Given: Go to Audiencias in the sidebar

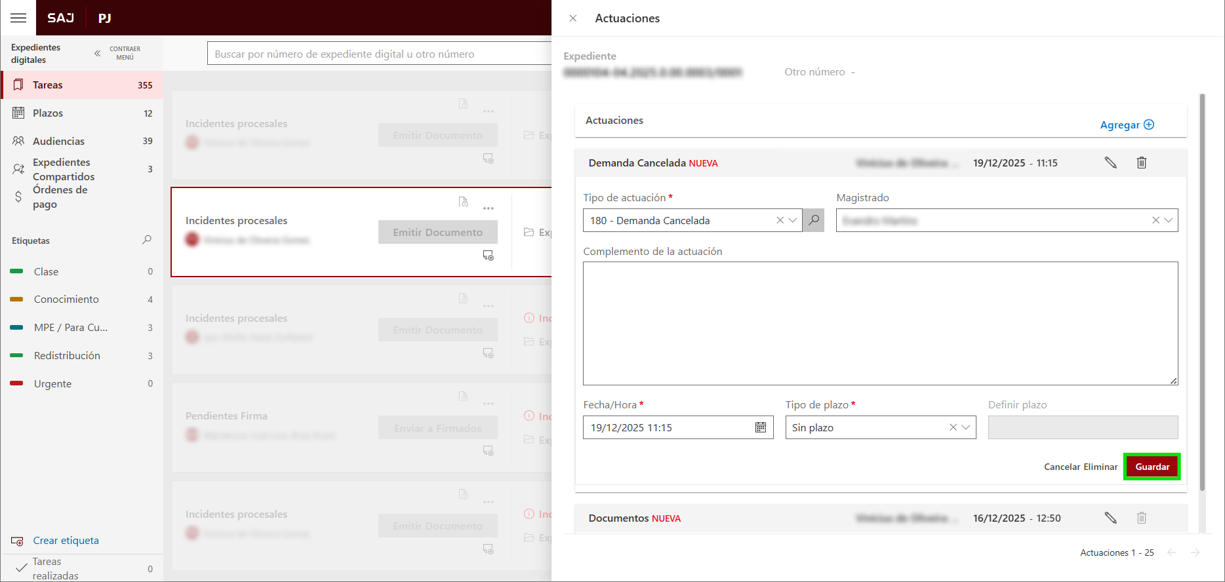Looking at the screenshot, I should [58, 141].
